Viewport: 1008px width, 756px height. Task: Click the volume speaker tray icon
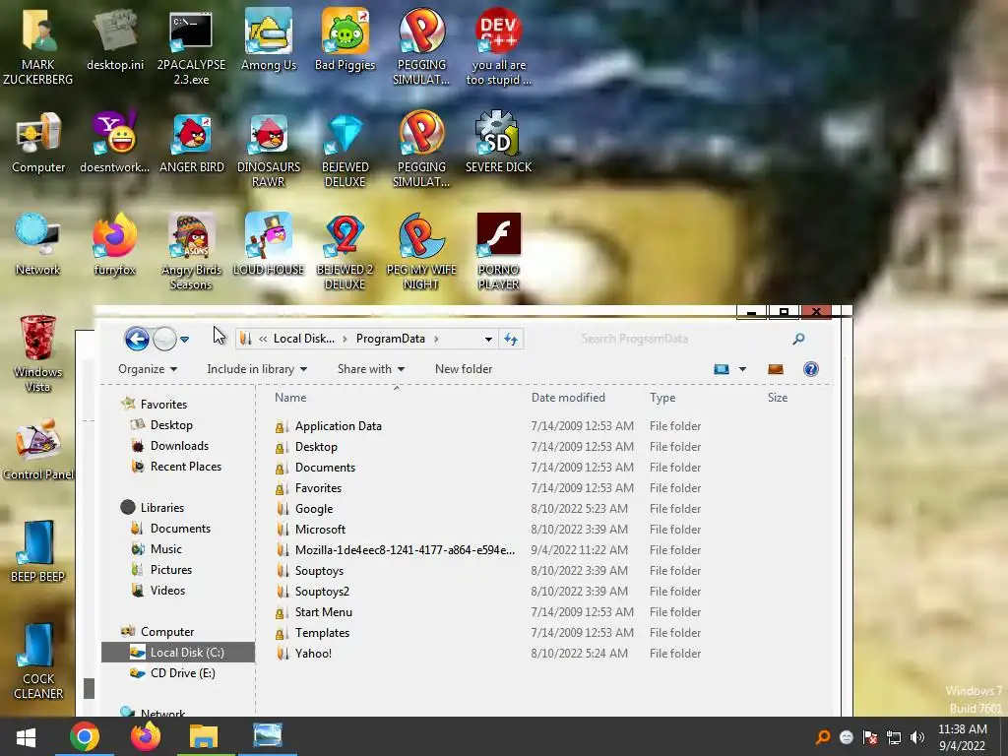coord(916,737)
